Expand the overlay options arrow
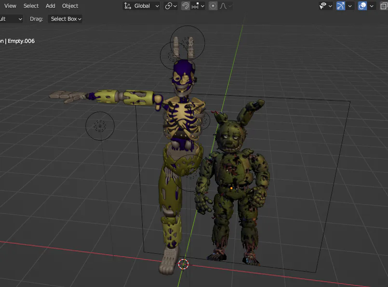The height and width of the screenshot is (287, 388). 372,6
